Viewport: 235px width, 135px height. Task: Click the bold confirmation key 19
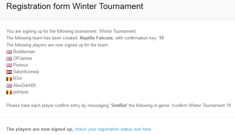(x=161, y=38)
